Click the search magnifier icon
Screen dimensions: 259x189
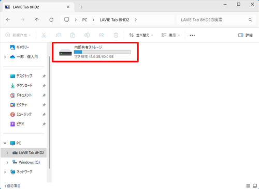(250, 20)
